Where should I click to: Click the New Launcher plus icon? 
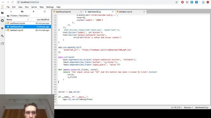[11, 11]
